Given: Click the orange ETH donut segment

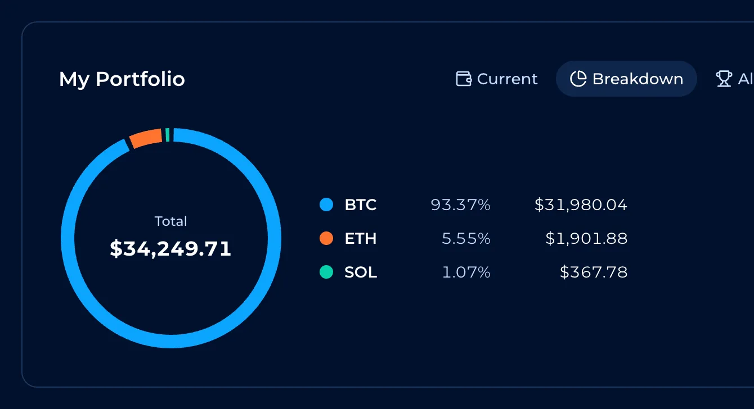Looking at the screenshot, I should click(146, 138).
